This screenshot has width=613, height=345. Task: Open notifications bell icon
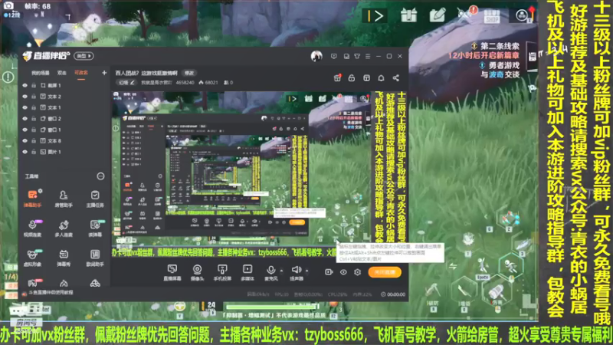click(x=381, y=78)
